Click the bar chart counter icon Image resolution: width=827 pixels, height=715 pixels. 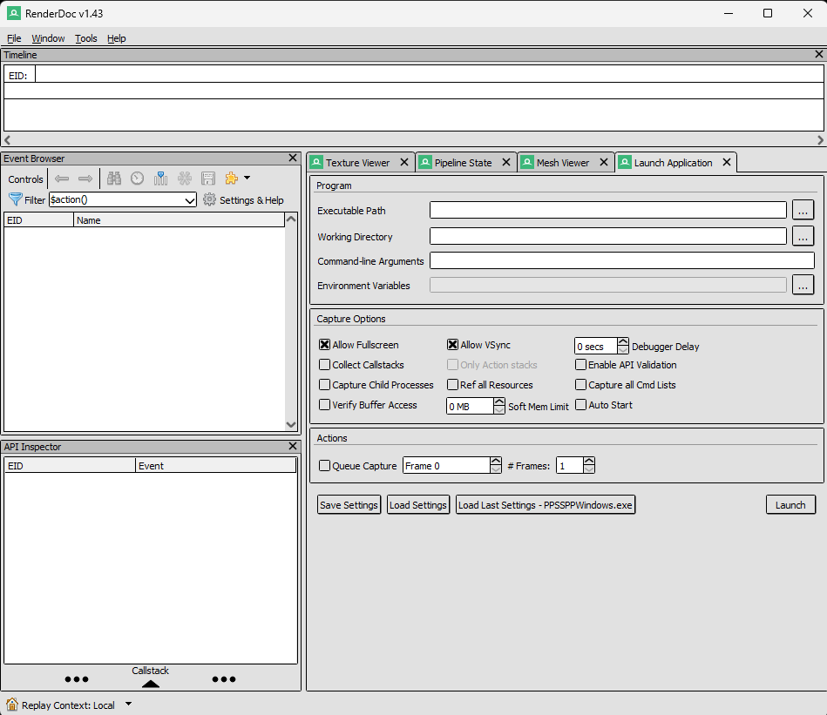pyautogui.click(x=161, y=179)
